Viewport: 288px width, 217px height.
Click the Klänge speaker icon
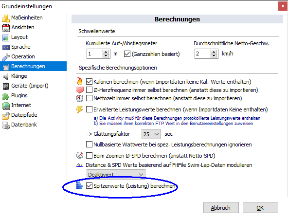6,76
